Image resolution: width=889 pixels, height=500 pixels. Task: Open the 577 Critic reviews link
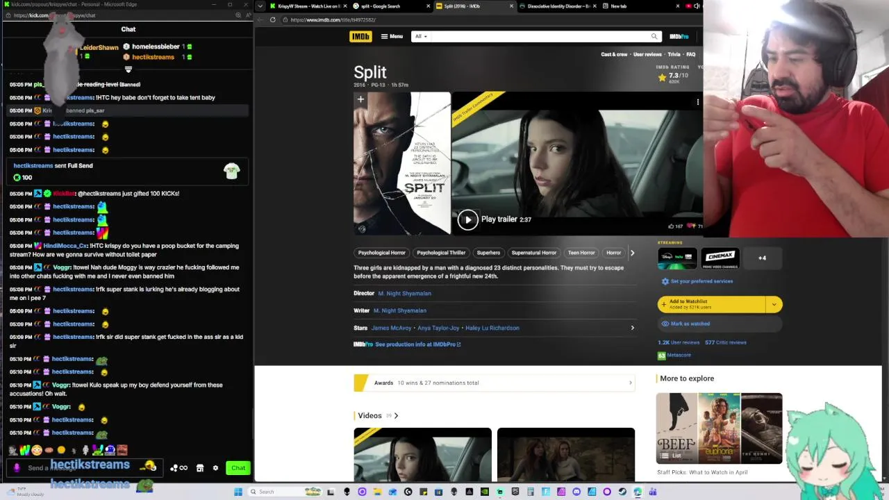click(726, 342)
